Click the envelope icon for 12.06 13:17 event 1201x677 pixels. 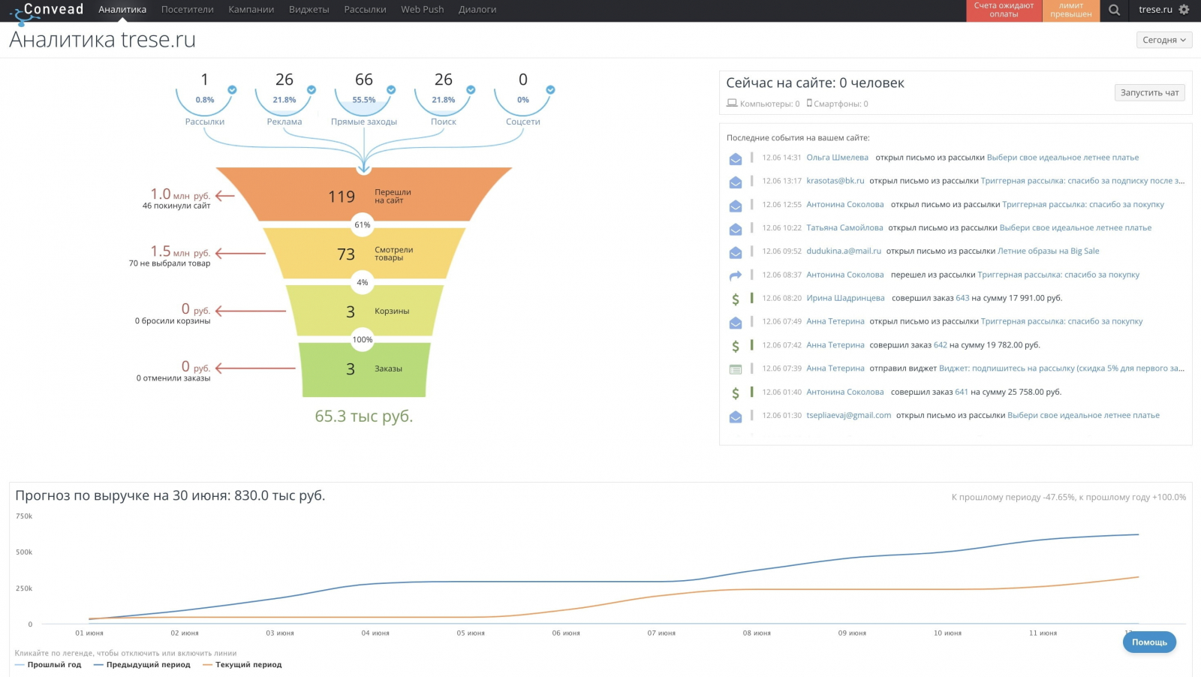click(736, 182)
